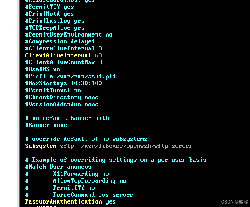Click the #PidFile /var/run/sshd.pid line
The image size is (250, 207).
click(x=71, y=77)
